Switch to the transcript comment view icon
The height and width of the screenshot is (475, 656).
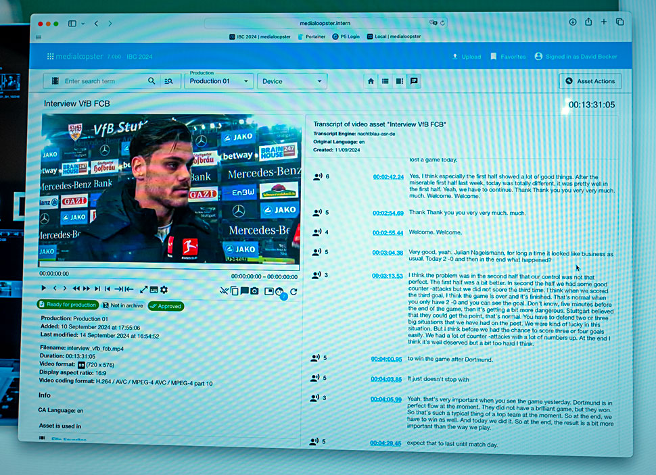(x=414, y=81)
